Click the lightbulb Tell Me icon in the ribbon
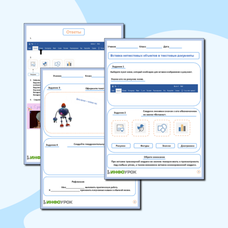 click(182, 91)
